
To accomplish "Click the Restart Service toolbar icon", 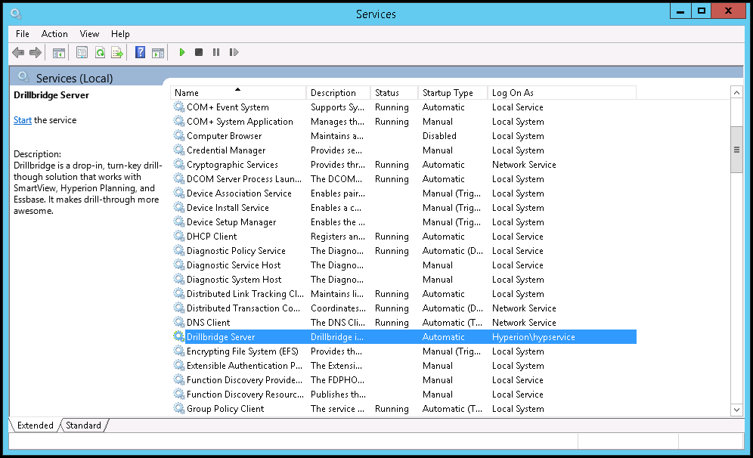I will point(234,52).
